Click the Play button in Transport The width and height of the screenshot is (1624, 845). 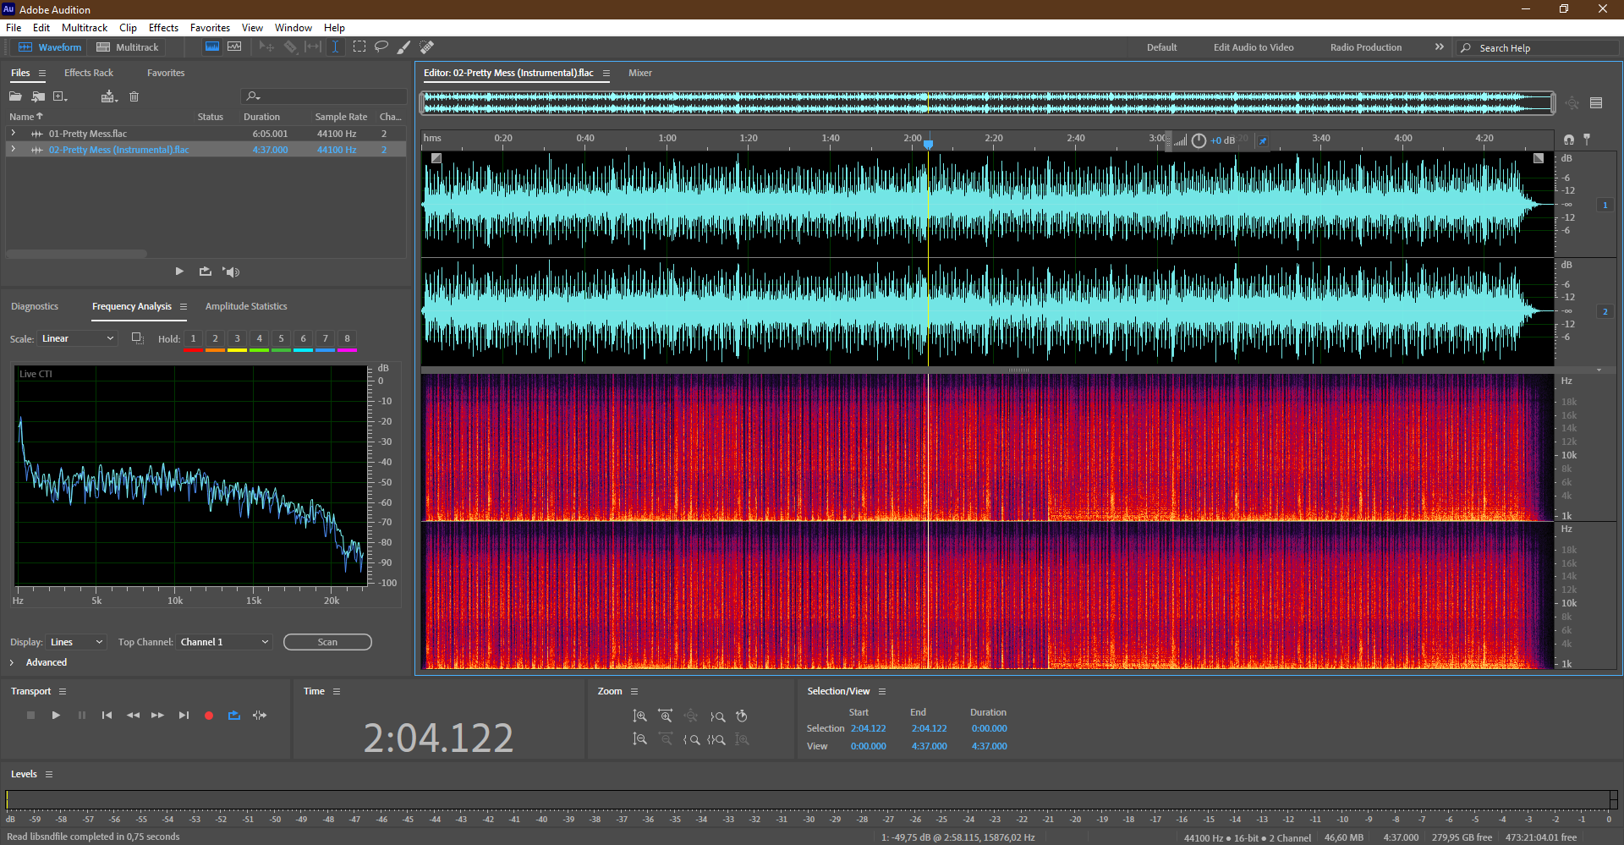[56, 716]
